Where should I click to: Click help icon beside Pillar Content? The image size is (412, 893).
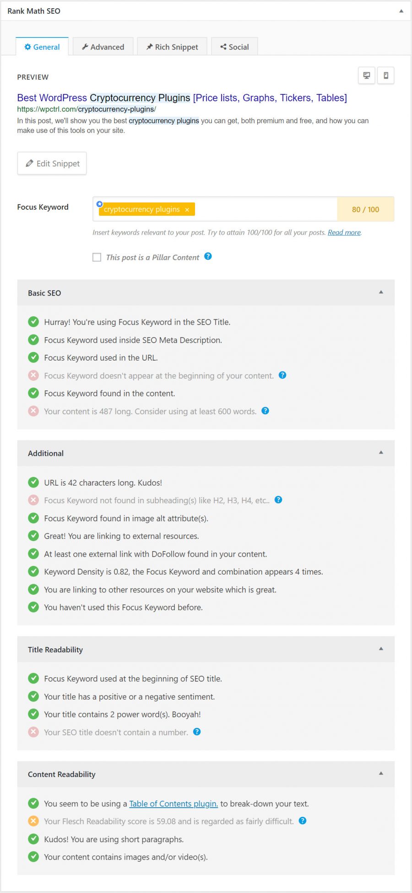click(208, 257)
